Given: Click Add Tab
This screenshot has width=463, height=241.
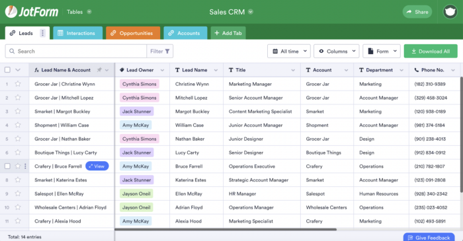Looking at the screenshot, I should 228,33.
